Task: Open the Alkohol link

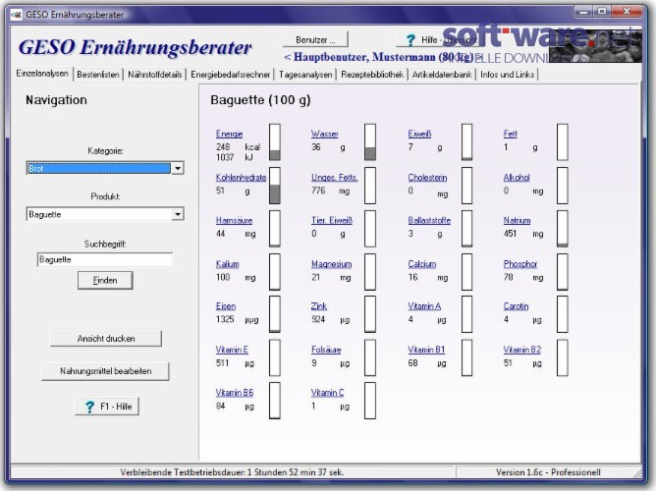Action: pos(517,178)
